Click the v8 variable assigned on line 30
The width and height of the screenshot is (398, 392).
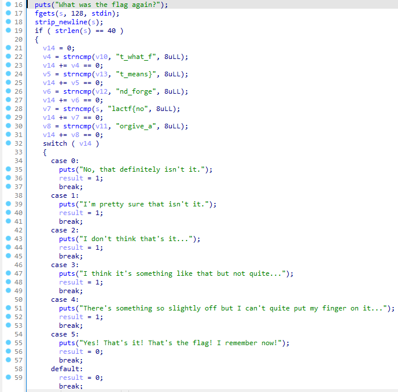[47, 126]
